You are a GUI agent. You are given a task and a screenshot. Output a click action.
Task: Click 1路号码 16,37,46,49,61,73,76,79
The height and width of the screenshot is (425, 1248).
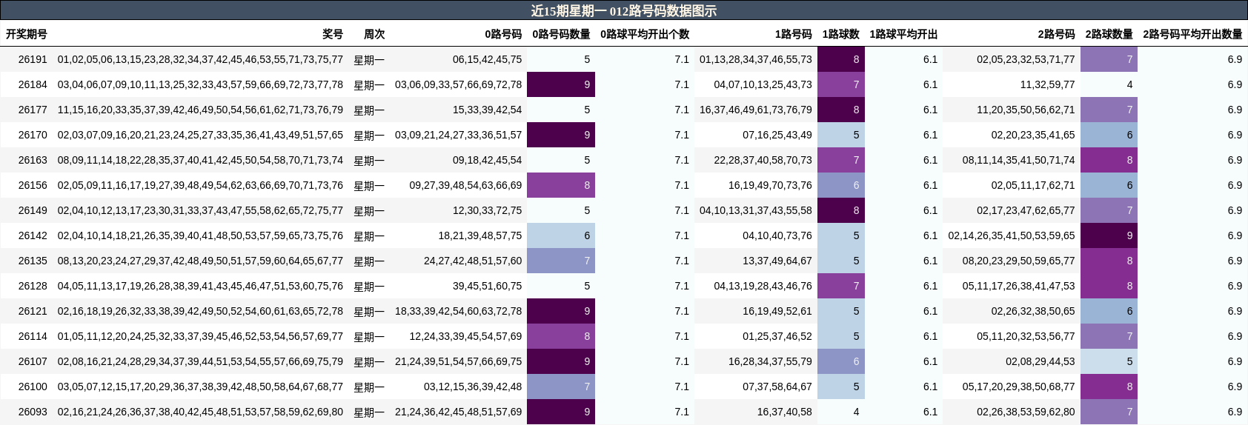pos(756,110)
